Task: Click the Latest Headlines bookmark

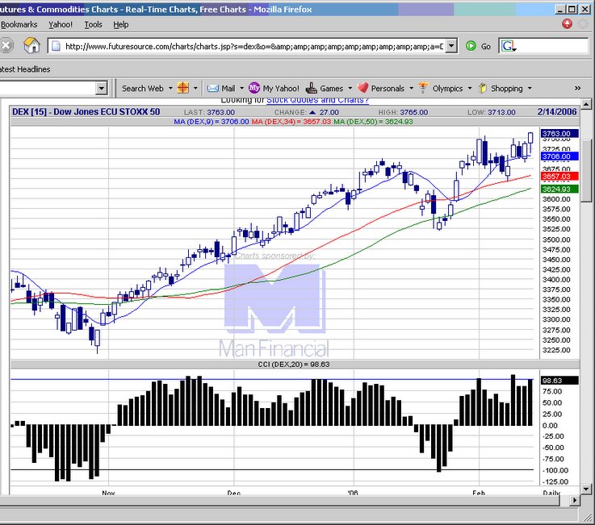Action: click(25, 69)
